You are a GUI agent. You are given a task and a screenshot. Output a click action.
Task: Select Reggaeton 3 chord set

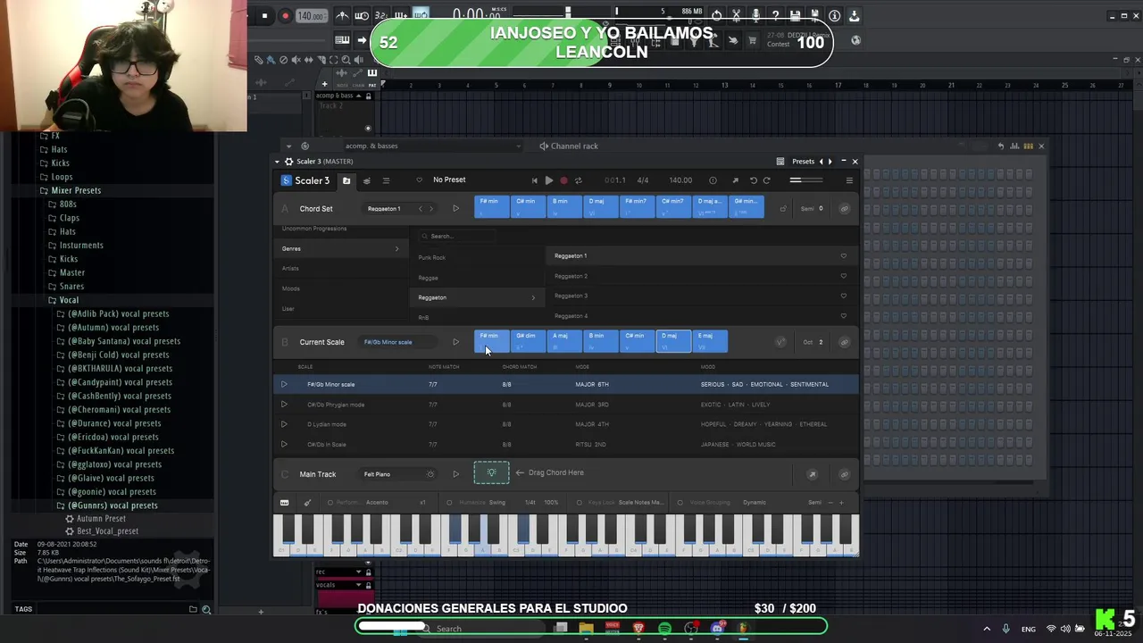[571, 296]
